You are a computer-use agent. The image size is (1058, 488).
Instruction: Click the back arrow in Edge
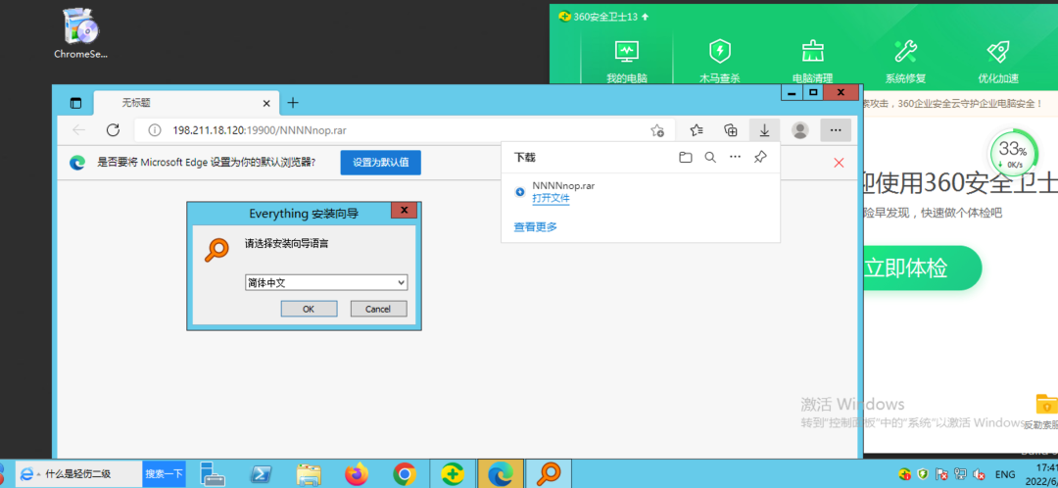coord(79,130)
